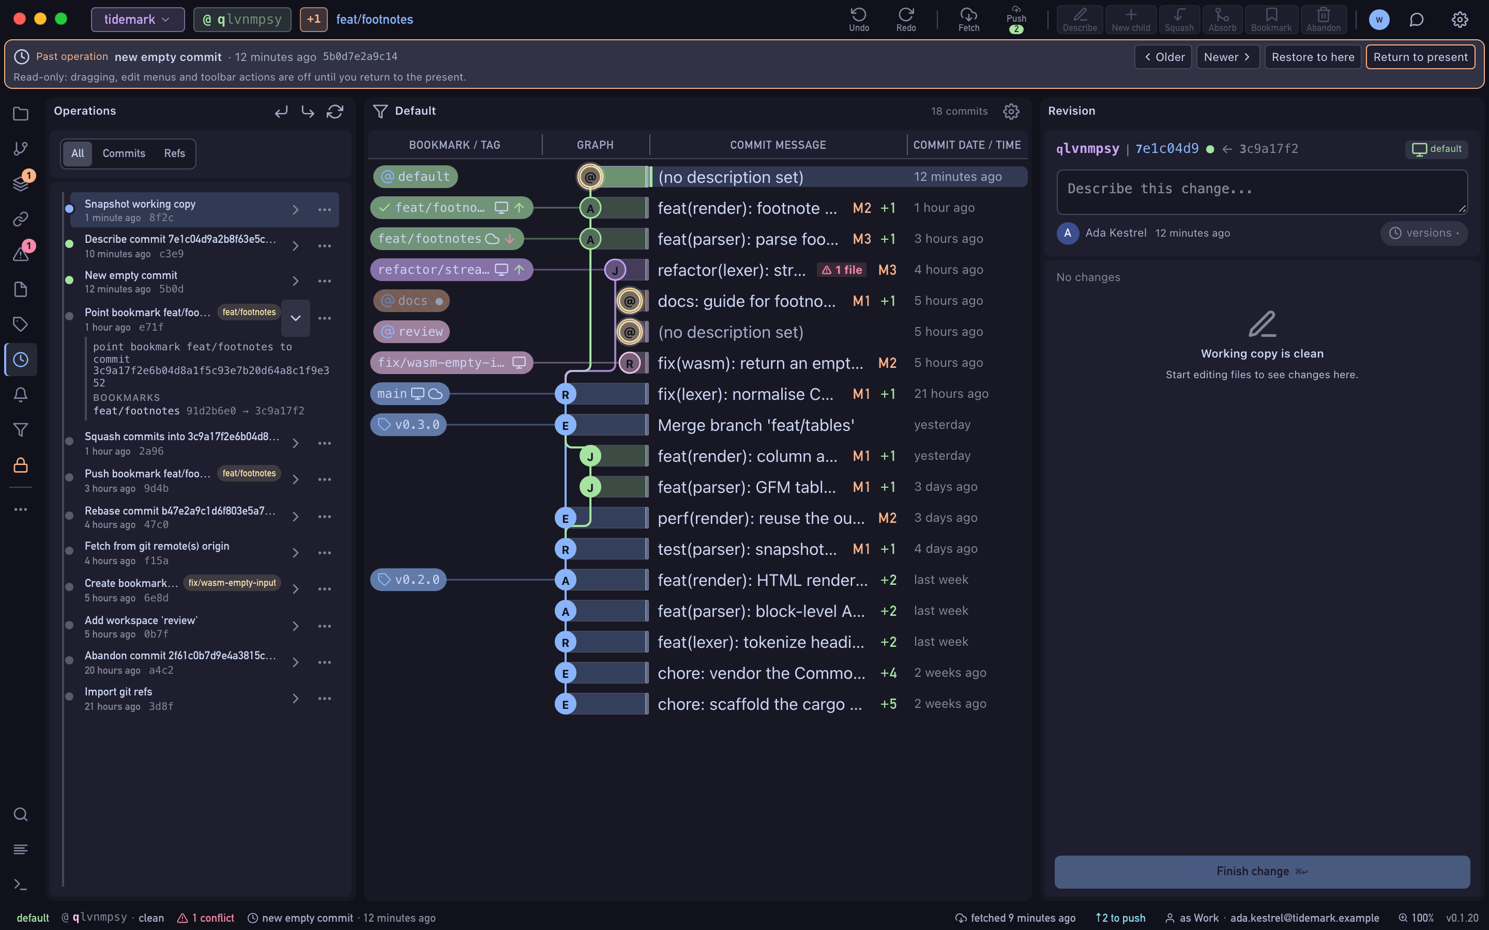Open the tidemark repository dropdown
1489x930 pixels.
[x=137, y=20]
